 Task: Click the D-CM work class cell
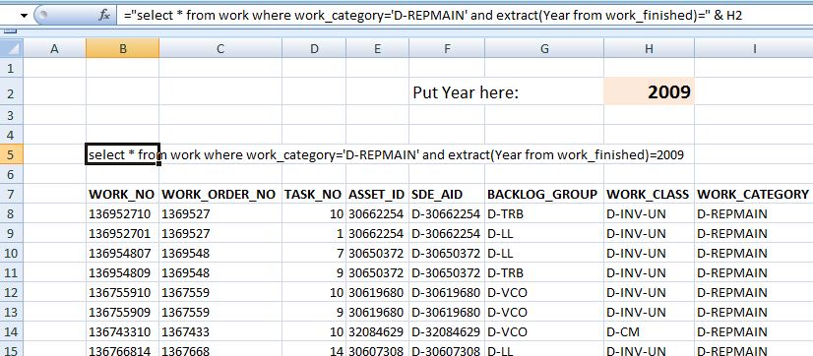pyautogui.click(x=649, y=331)
